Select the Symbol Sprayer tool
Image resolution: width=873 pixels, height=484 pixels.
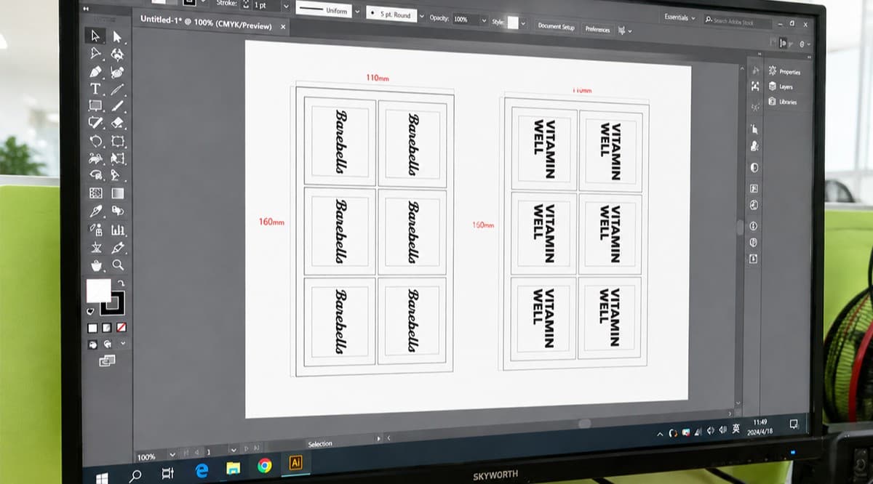coord(95,229)
